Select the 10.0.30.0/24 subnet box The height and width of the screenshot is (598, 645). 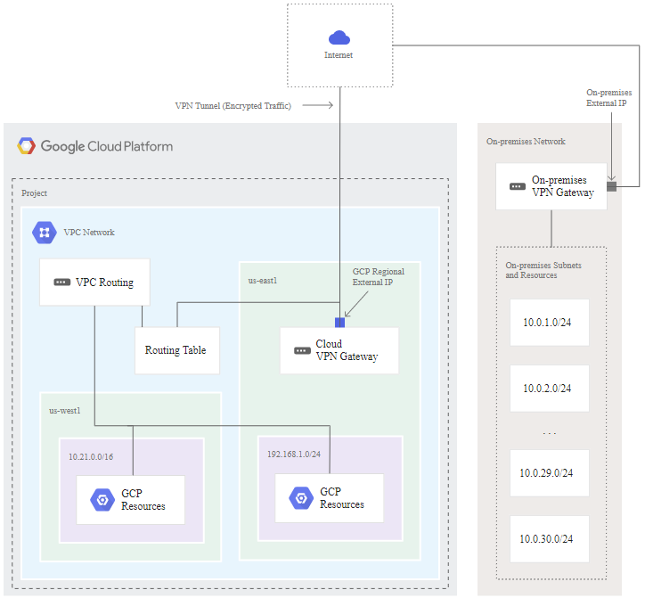point(550,539)
